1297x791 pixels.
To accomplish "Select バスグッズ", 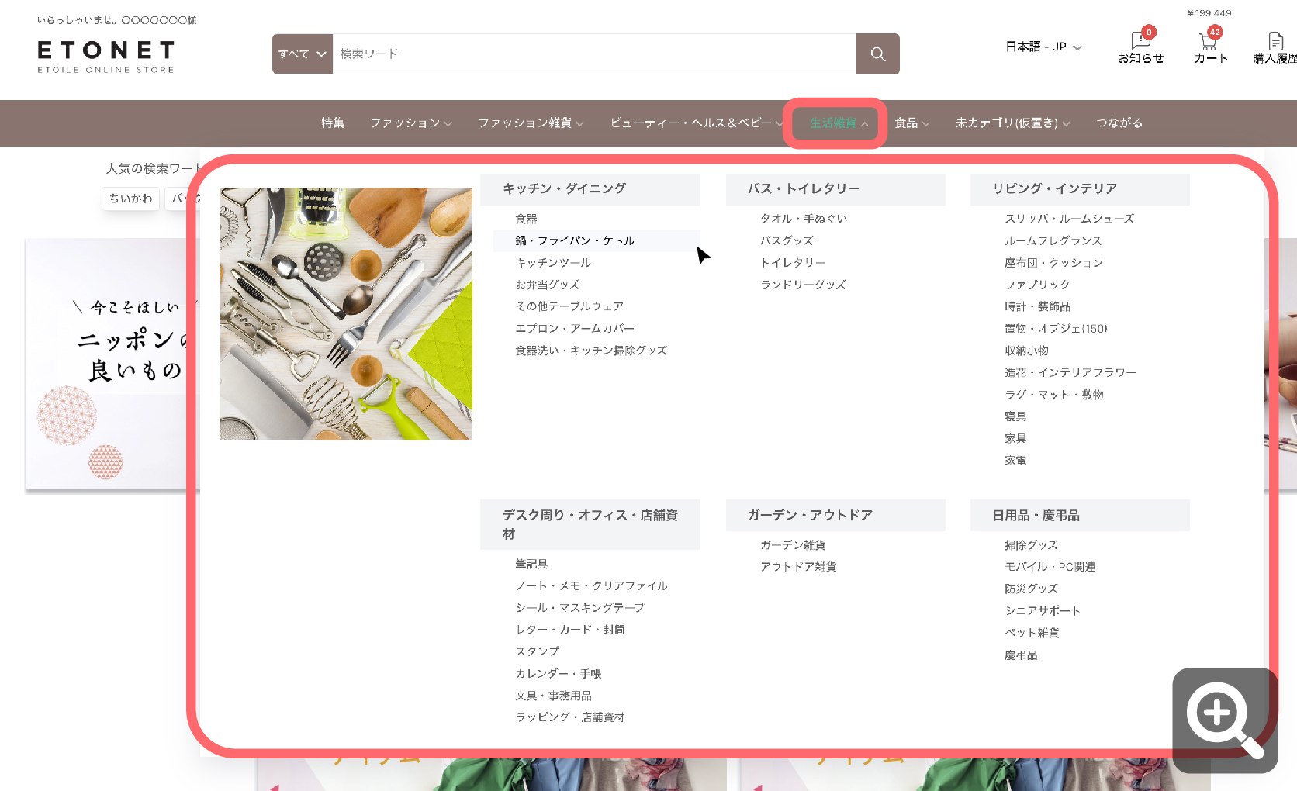I will click(x=787, y=240).
